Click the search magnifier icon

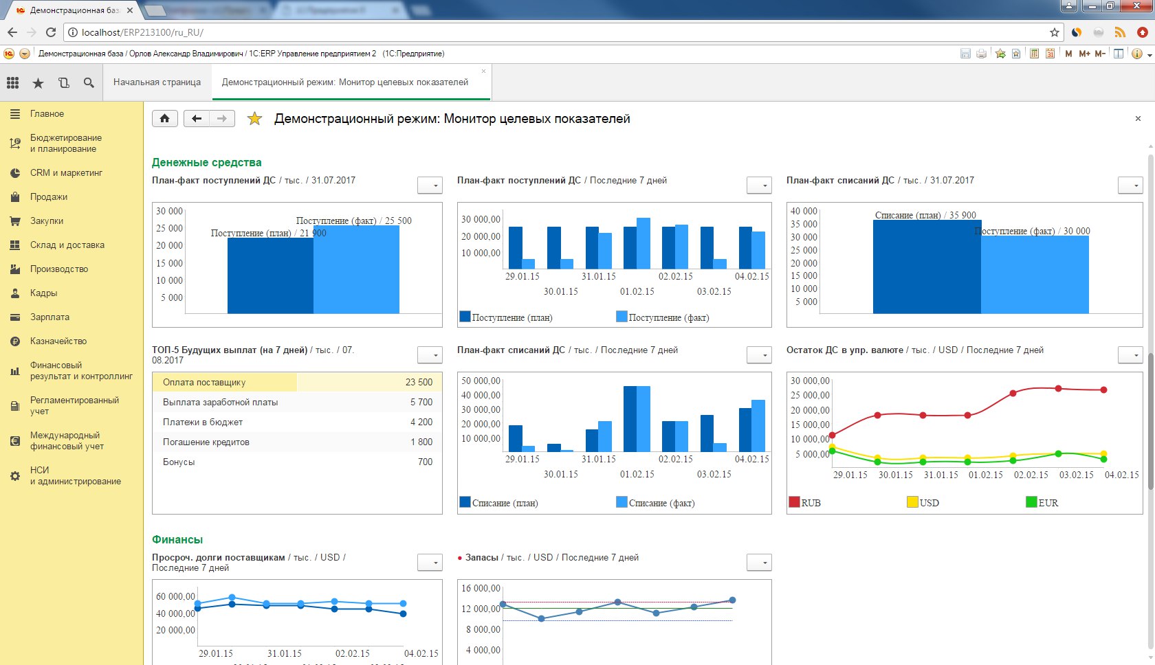tap(89, 83)
